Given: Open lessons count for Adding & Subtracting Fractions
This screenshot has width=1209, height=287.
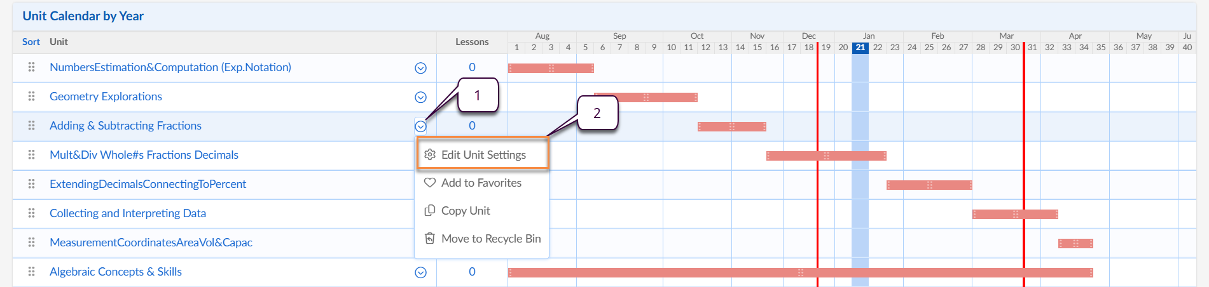Looking at the screenshot, I should click(472, 126).
